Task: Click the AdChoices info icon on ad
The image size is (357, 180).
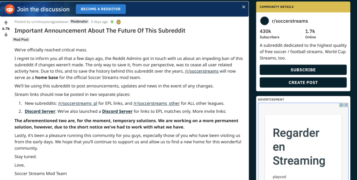Action: click(342, 105)
